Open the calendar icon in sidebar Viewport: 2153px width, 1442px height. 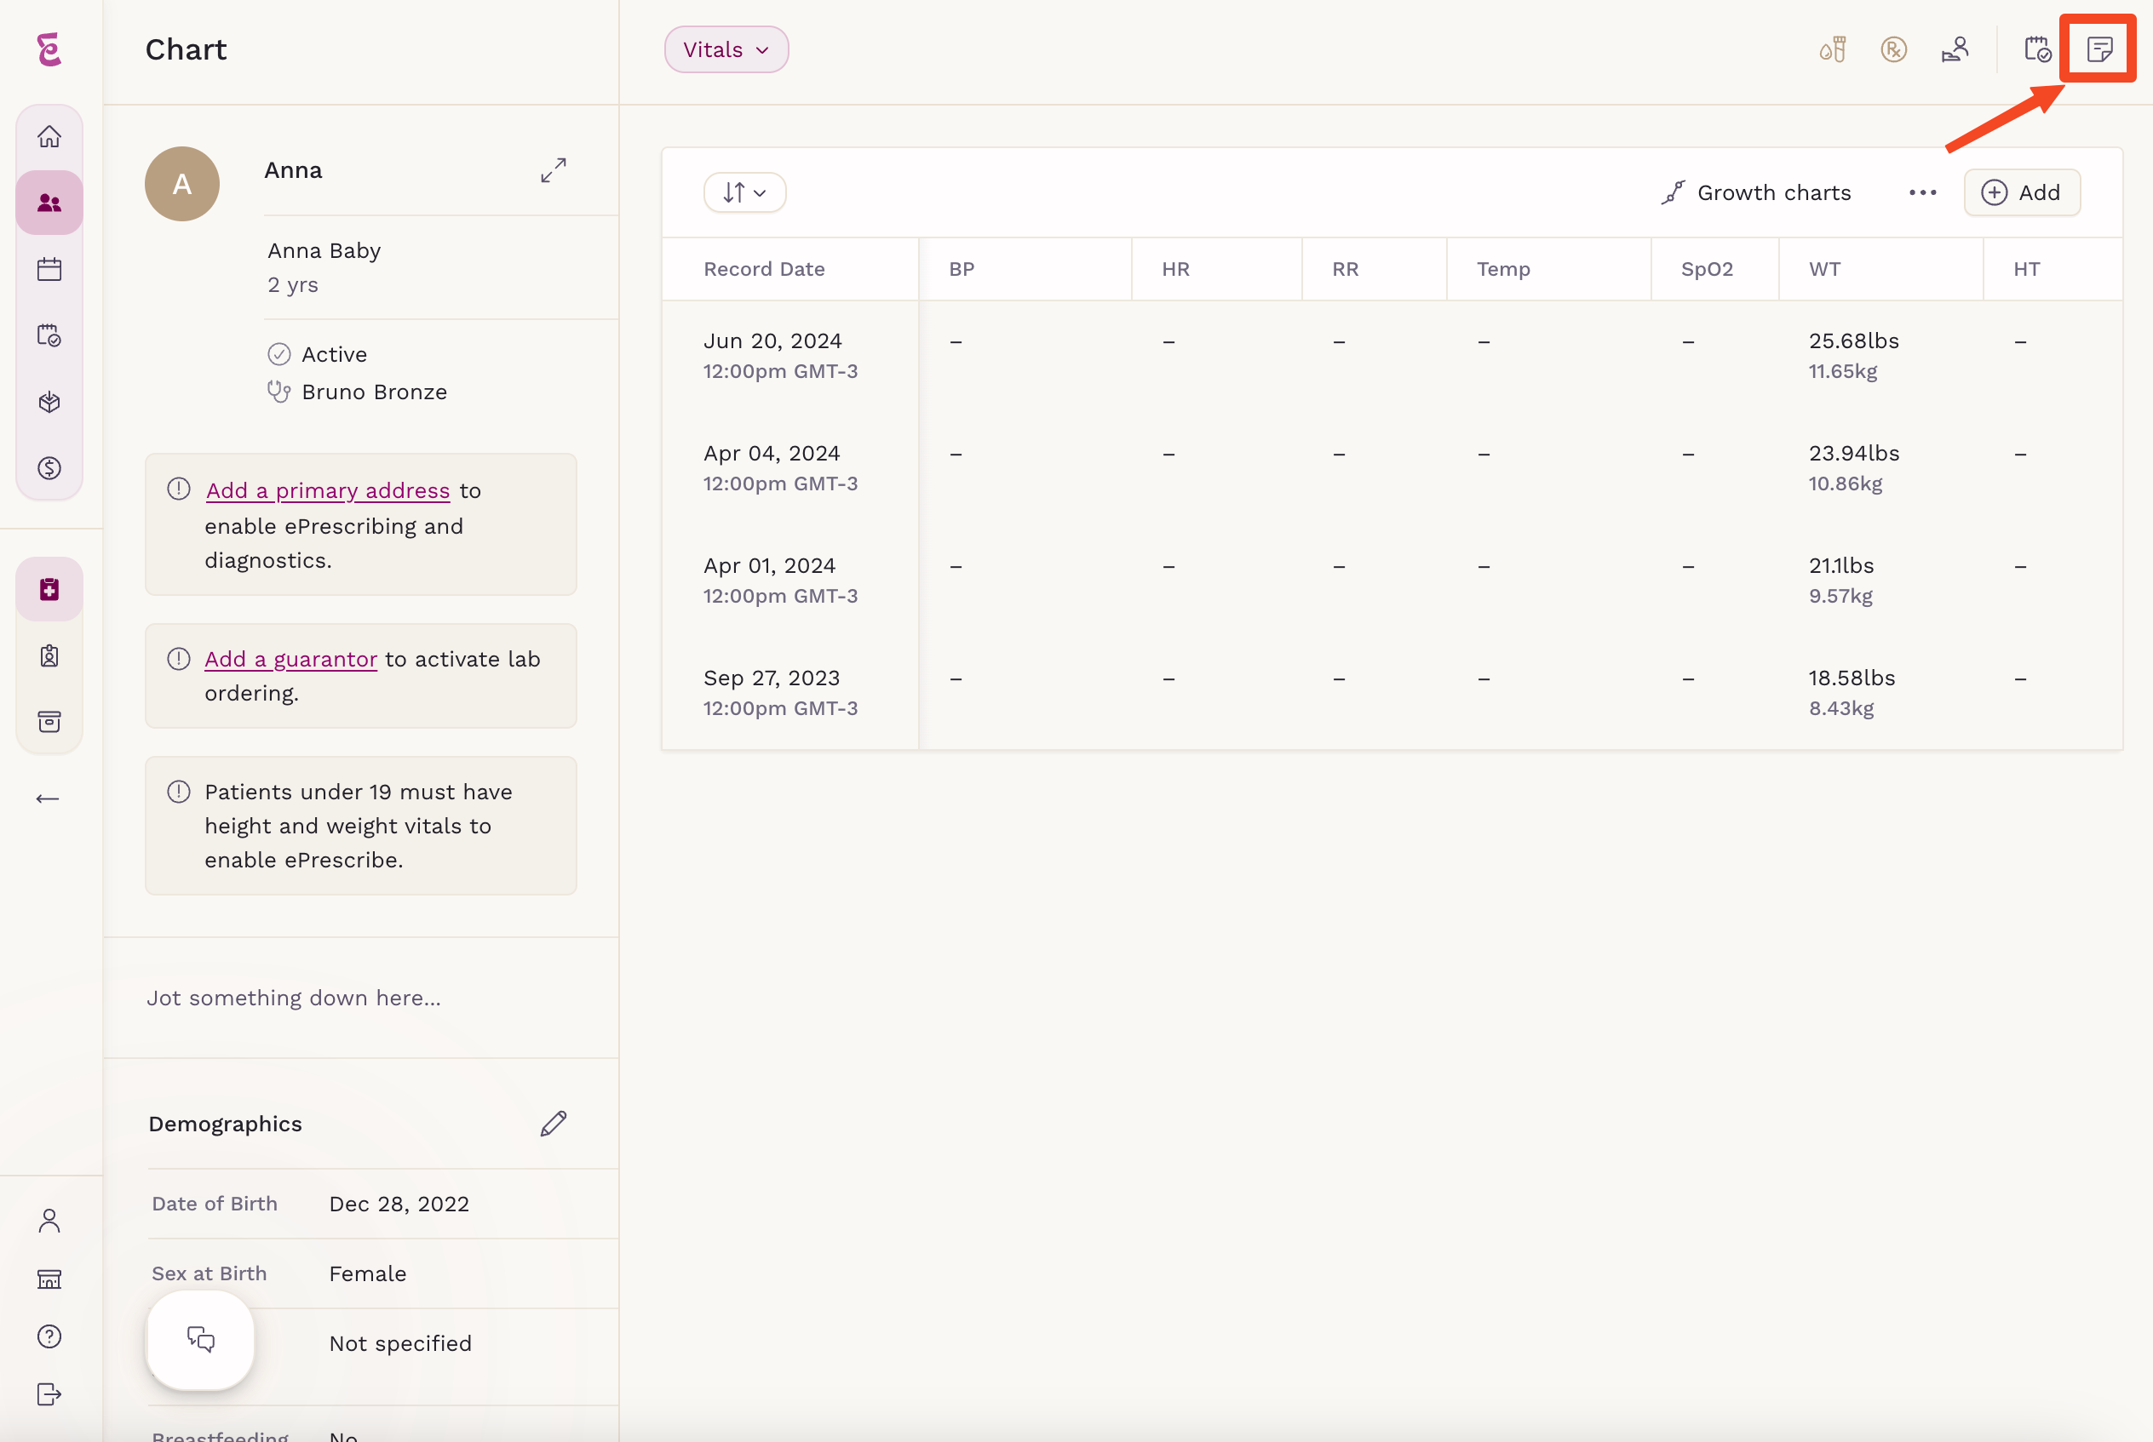point(49,270)
